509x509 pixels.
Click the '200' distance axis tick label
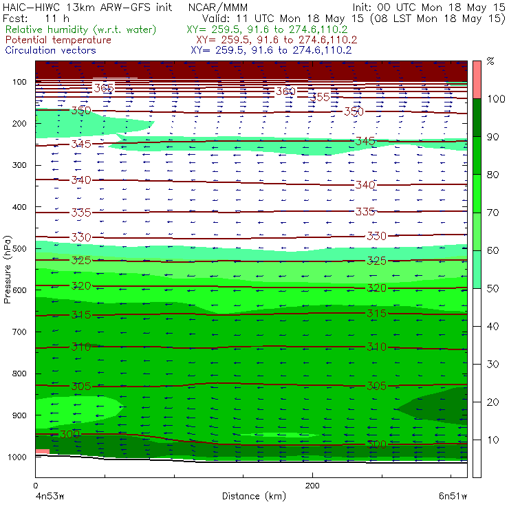312,486
